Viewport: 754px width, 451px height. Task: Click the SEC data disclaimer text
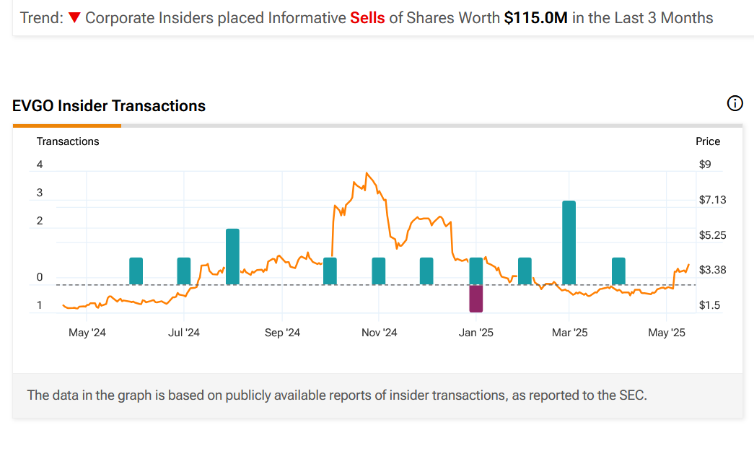tap(337, 395)
